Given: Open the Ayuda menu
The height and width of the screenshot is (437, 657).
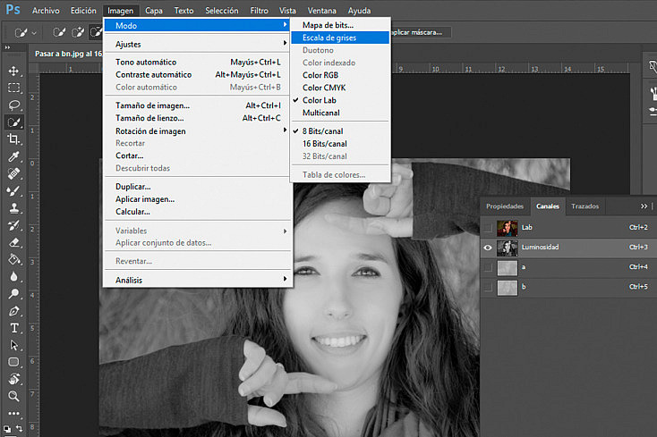Looking at the screenshot, I should coord(359,11).
